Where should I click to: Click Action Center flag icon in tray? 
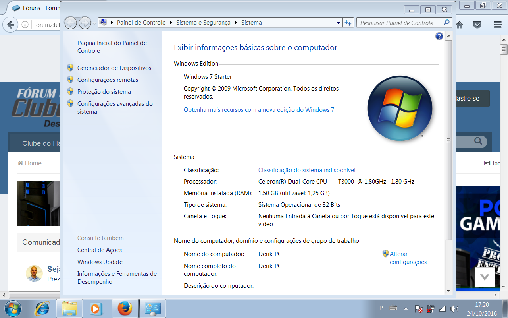click(419, 308)
